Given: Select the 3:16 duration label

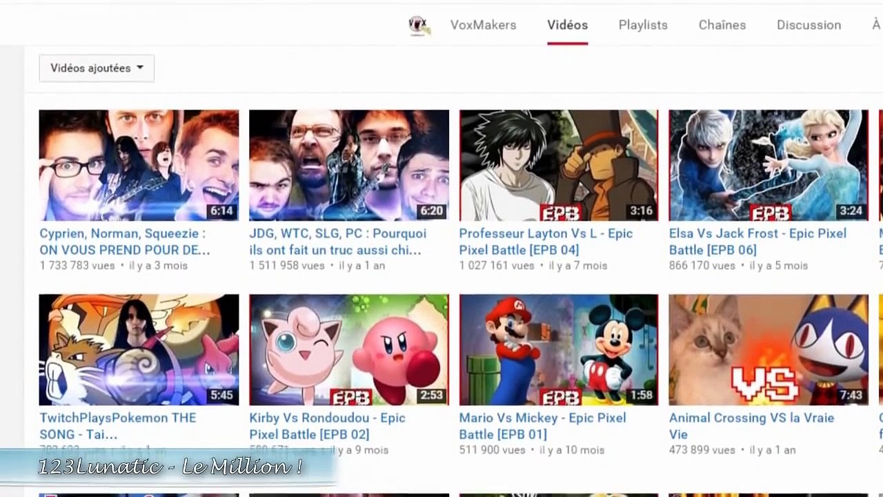Looking at the screenshot, I should (x=641, y=211).
